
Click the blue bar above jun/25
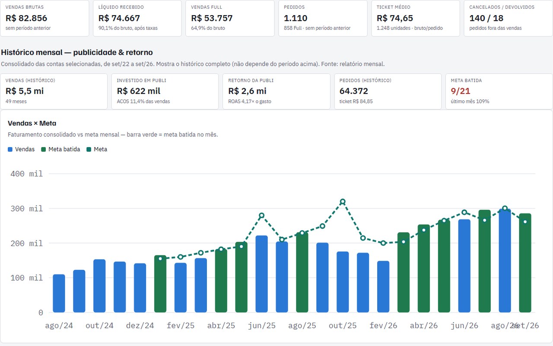tap(262, 274)
